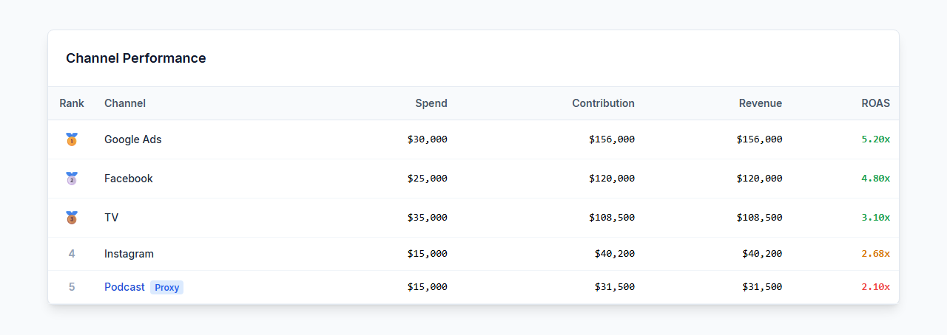
Task: Click Google Ads spend value $30,000
Action: tap(428, 139)
